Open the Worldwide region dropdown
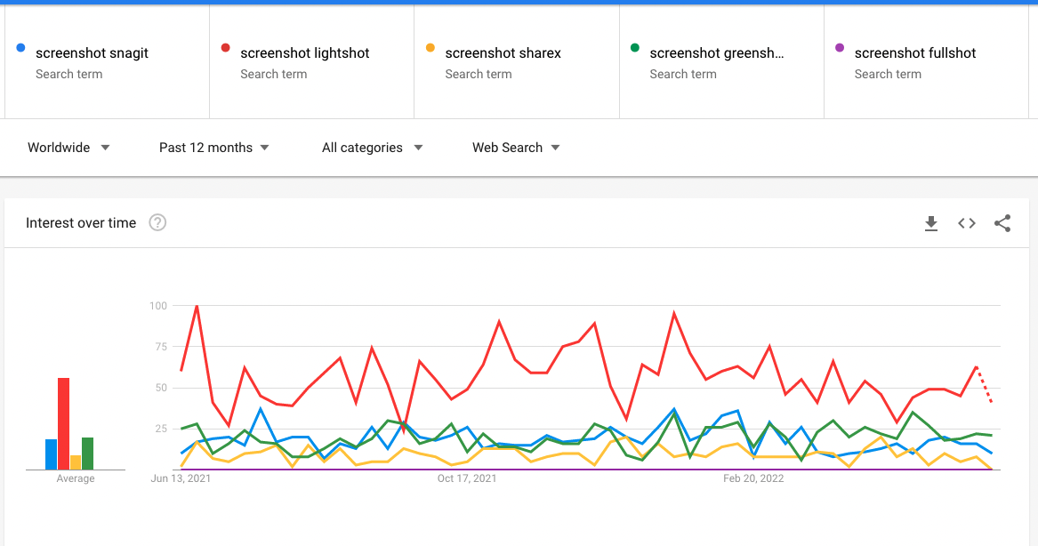 tap(68, 148)
